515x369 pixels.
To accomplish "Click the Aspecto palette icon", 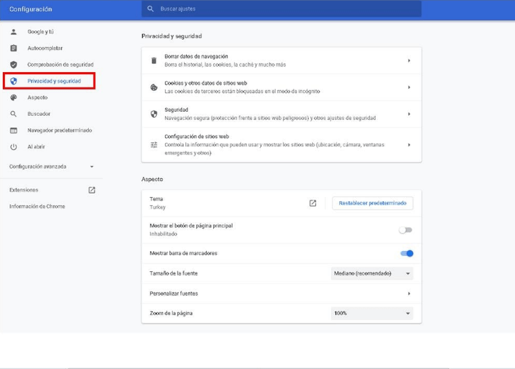I will pos(13,98).
